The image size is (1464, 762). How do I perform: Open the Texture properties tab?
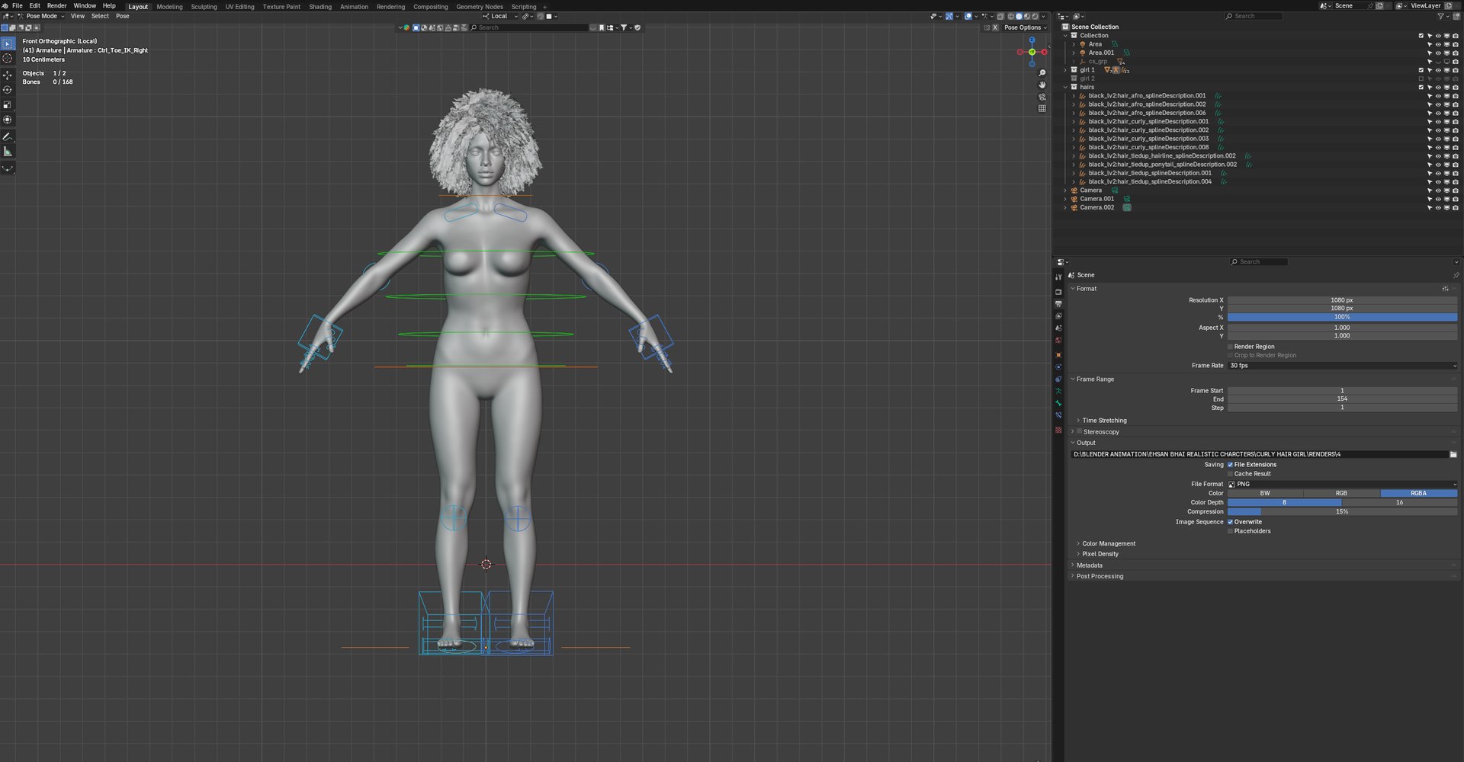coord(1058,431)
